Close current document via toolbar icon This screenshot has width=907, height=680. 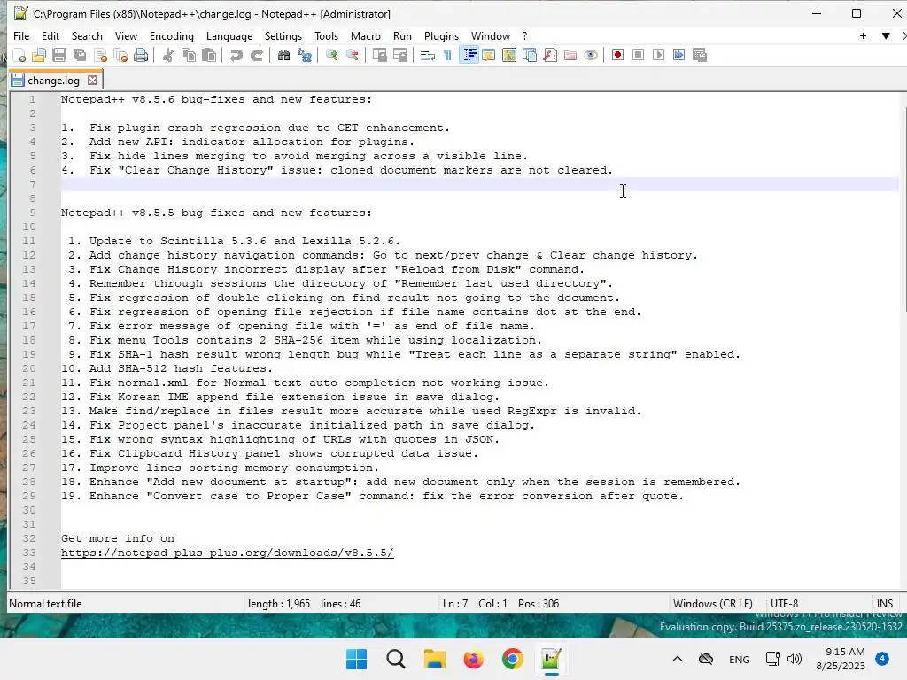[101, 55]
